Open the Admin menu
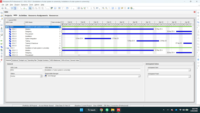 [37, 5]
